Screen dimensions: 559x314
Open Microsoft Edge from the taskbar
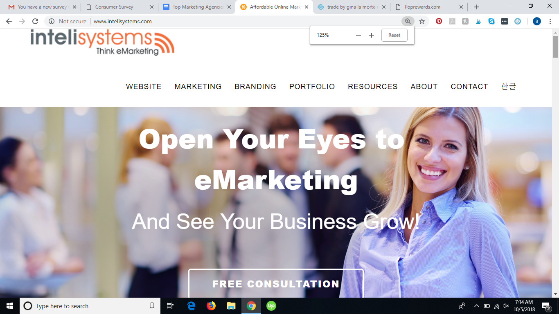(x=191, y=306)
